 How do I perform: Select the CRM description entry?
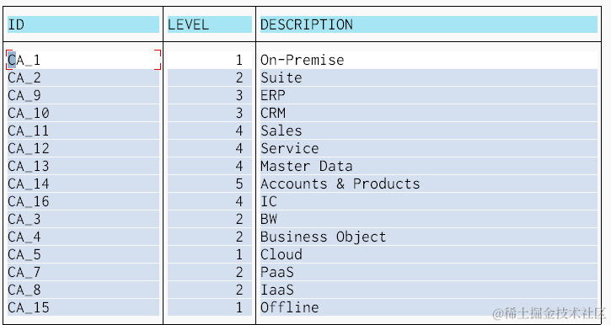[429, 113]
